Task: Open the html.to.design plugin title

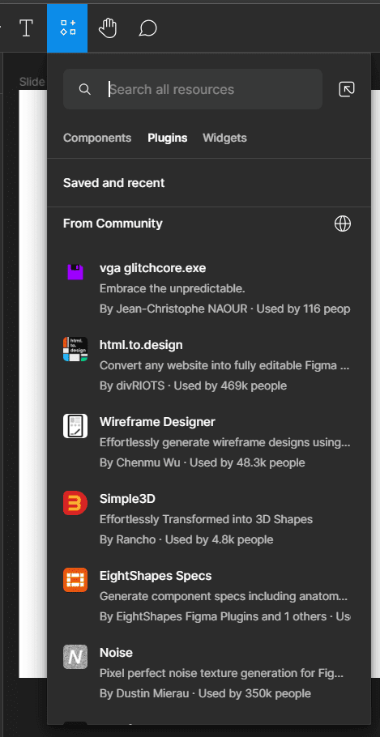Action: pyautogui.click(x=141, y=345)
